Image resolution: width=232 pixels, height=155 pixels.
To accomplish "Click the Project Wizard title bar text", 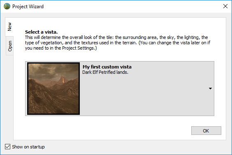I will pos(28,7).
